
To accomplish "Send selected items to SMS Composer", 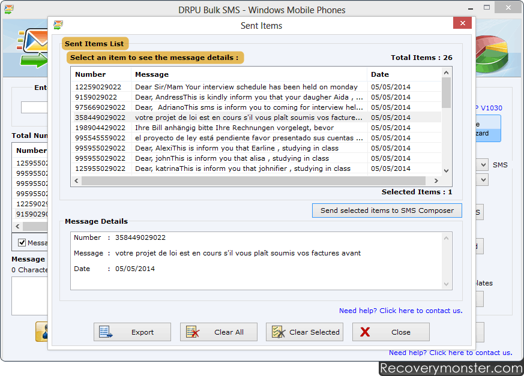I will tap(387, 210).
